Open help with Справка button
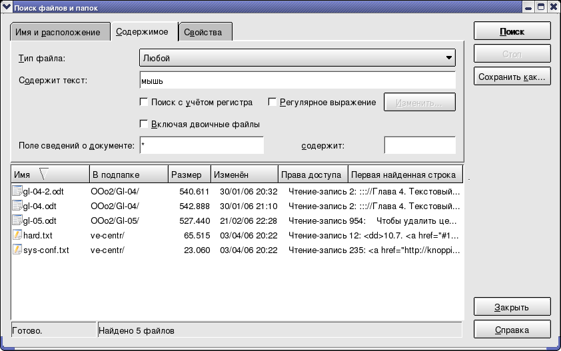The width and height of the screenshot is (561, 351). point(512,330)
